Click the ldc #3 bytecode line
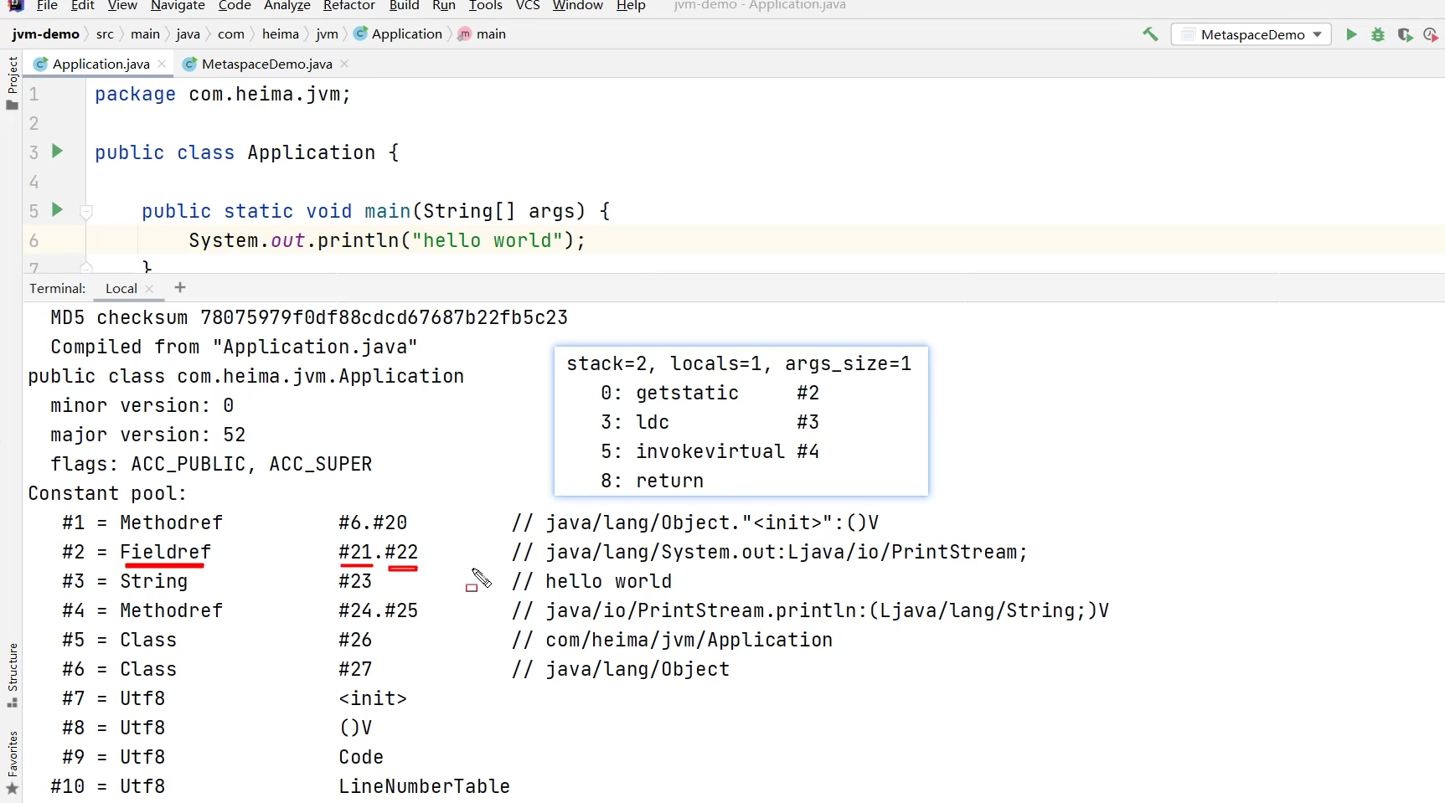This screenshot has width=1445, height=803. click(x=710, y=422)
